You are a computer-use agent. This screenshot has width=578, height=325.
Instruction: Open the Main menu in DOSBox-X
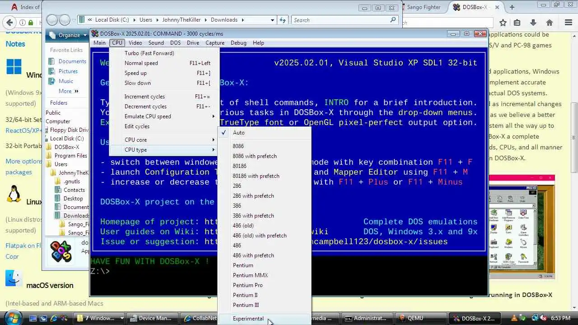point(99,43)
